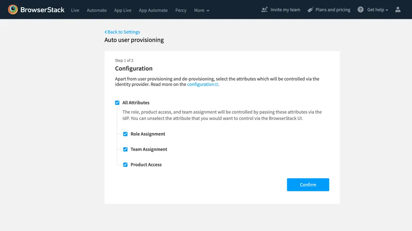This screenshot has height=231, width=412.
Task: Click the plans and pricing tag icon
Action: click(x=310, y=10)
